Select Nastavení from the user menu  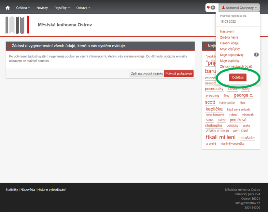pyautogui.click(x=227, y=31)
